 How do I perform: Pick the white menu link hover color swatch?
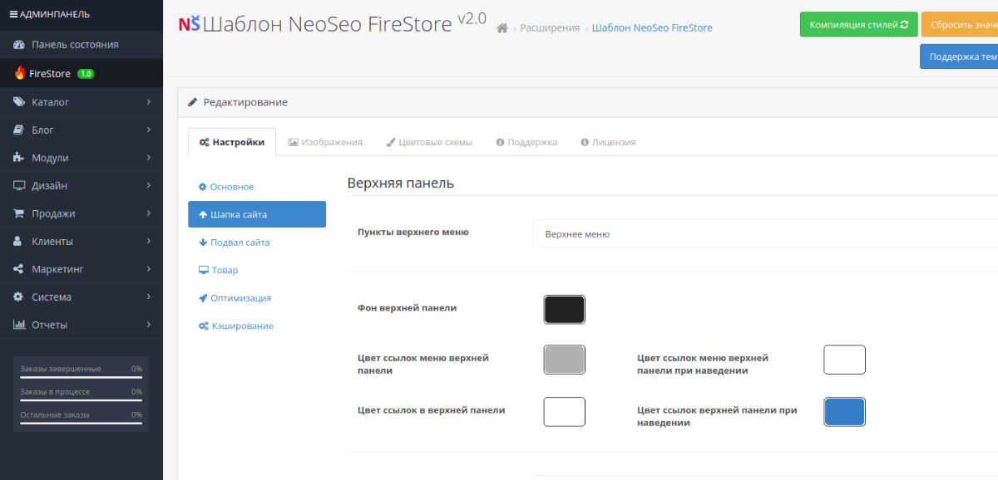[845, 360]
